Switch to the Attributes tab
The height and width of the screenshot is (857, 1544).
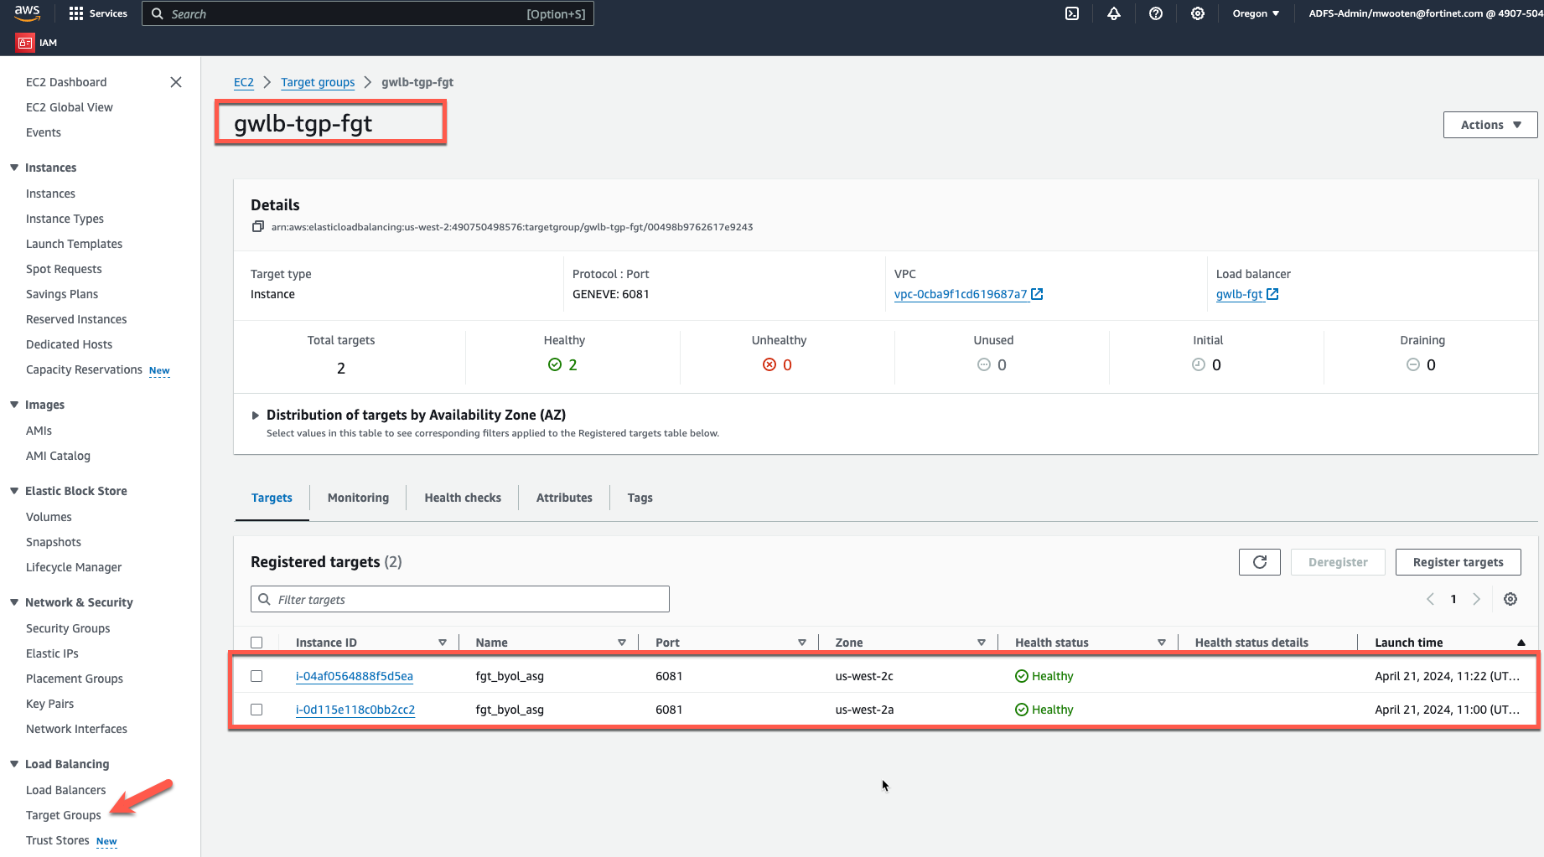(564, 498)
